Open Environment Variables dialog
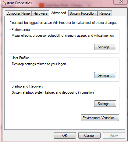The width and height of the screenshot is (128, 142). (x=100, y=118)
